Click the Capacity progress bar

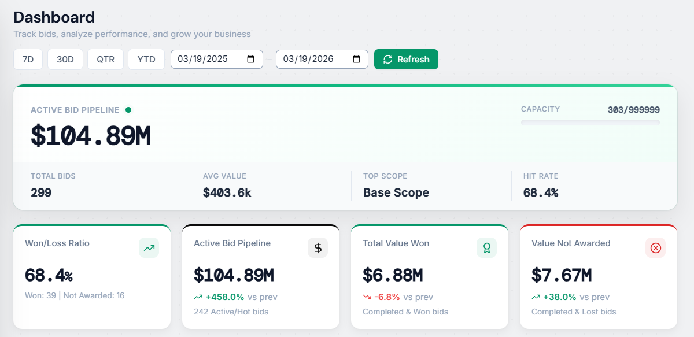coord(590,123)
